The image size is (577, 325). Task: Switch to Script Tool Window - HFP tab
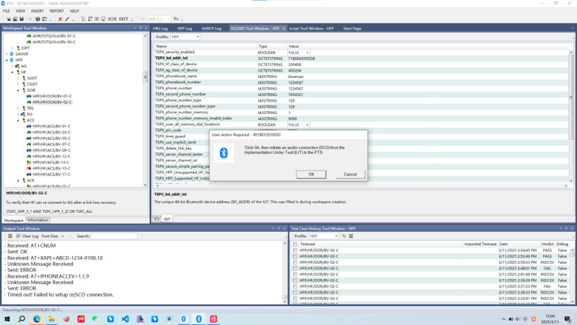311,29
